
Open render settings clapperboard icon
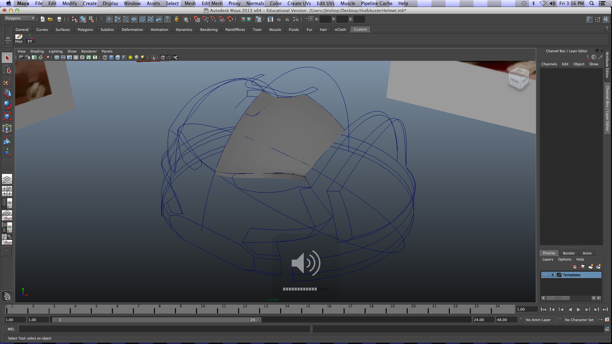point(296,19)
